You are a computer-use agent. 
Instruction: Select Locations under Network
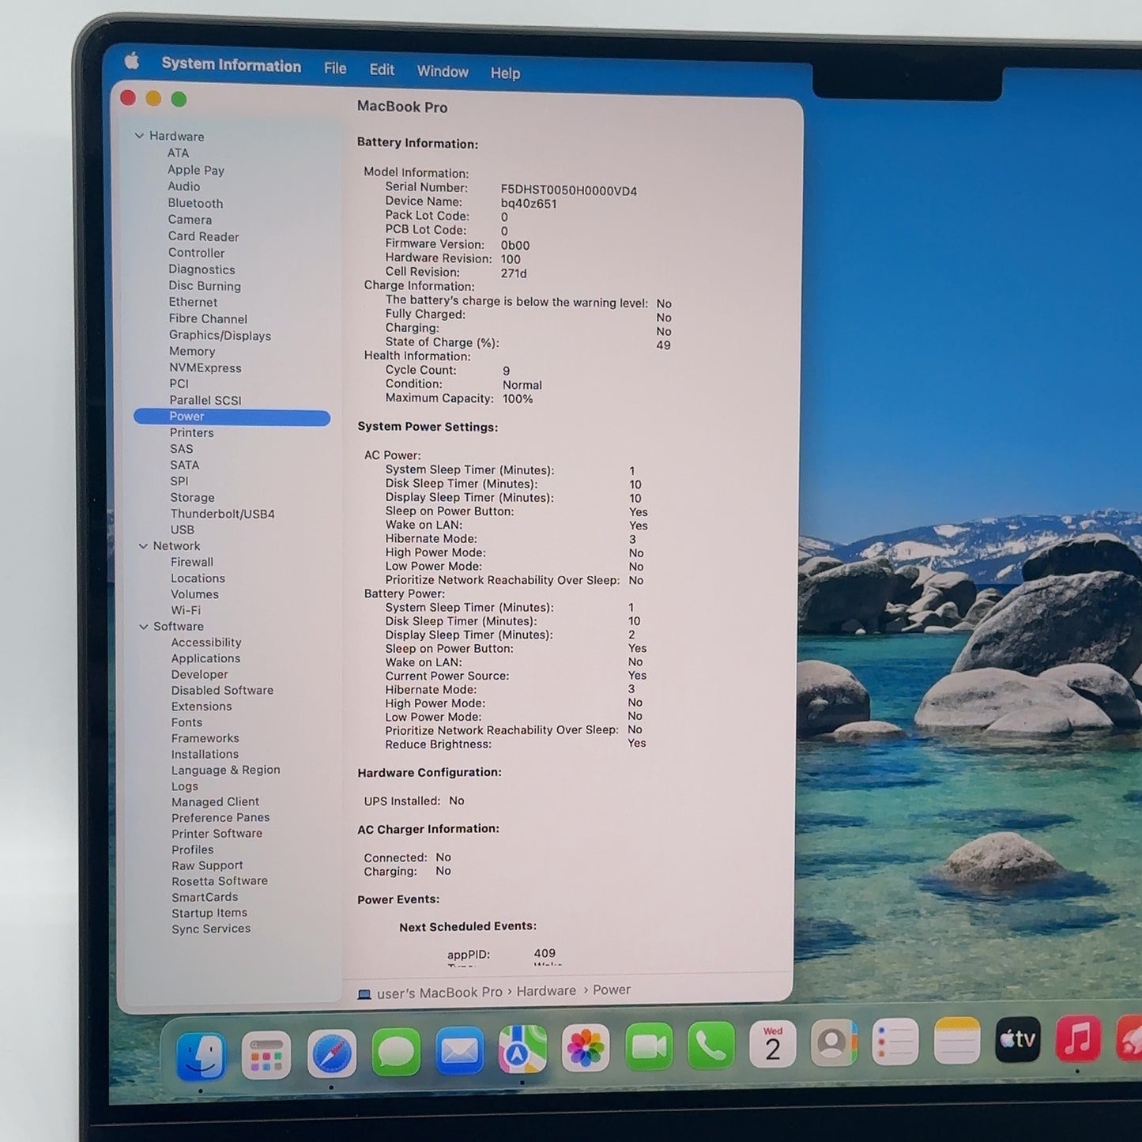click(x=198, y=579)
